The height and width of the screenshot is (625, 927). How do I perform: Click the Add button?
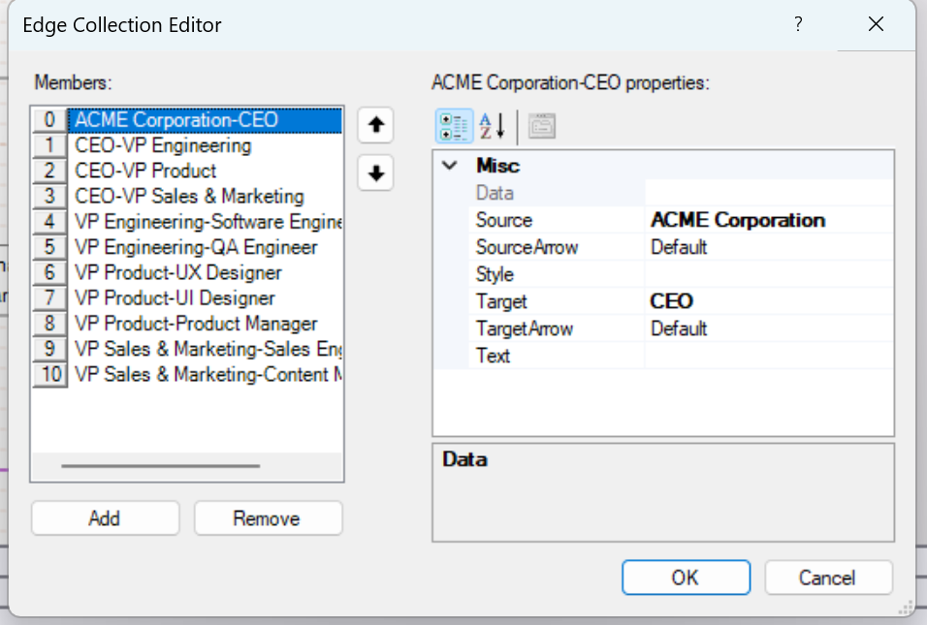coord(105,518)
